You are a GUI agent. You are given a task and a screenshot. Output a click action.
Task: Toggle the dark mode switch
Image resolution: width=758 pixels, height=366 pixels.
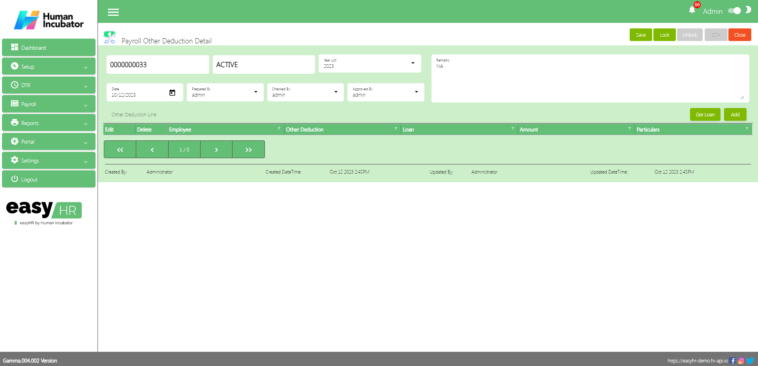pyautogui.click(x=734, y=11)
